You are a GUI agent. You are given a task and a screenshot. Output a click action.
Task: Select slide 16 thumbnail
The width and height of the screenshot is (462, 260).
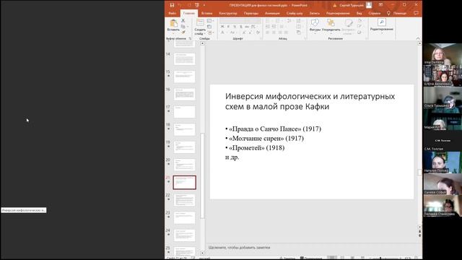click(x=185, y=95)
